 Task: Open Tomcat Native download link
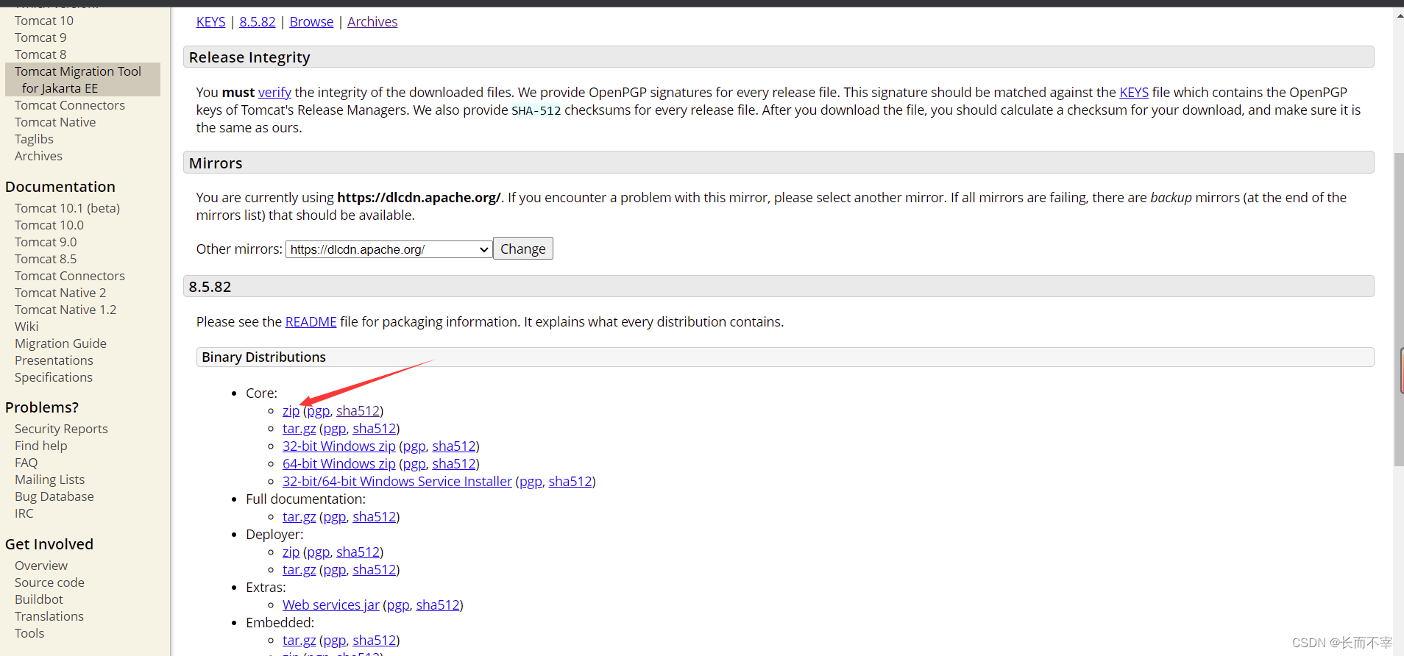tap(55, 122)
